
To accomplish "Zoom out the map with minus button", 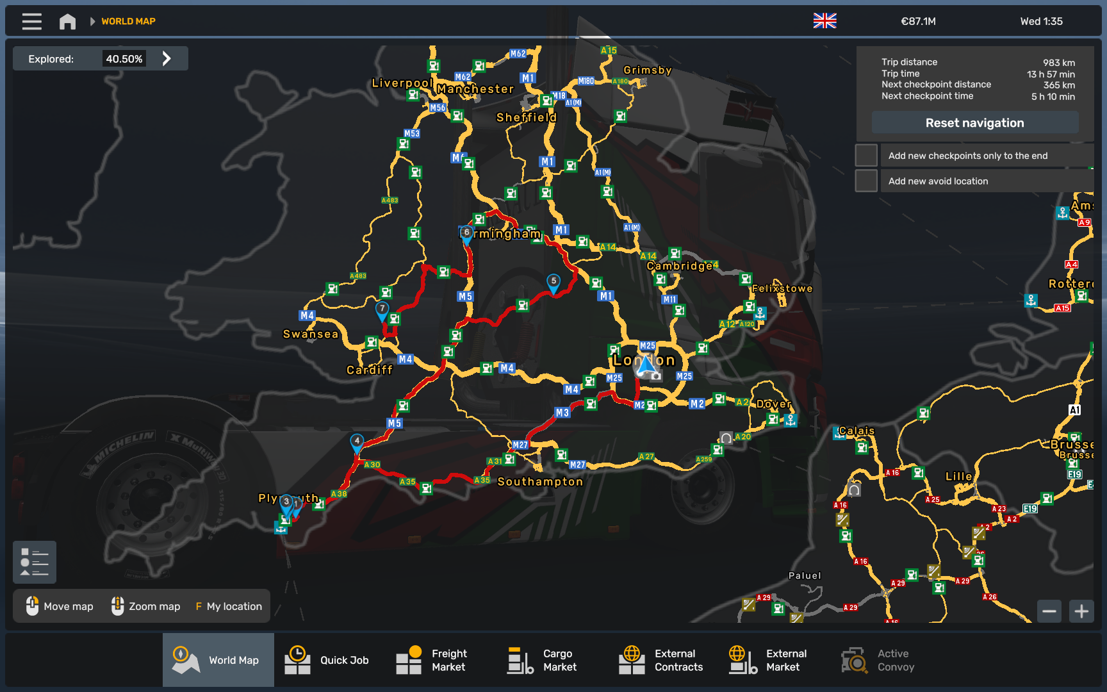I will coord(1049,611).
